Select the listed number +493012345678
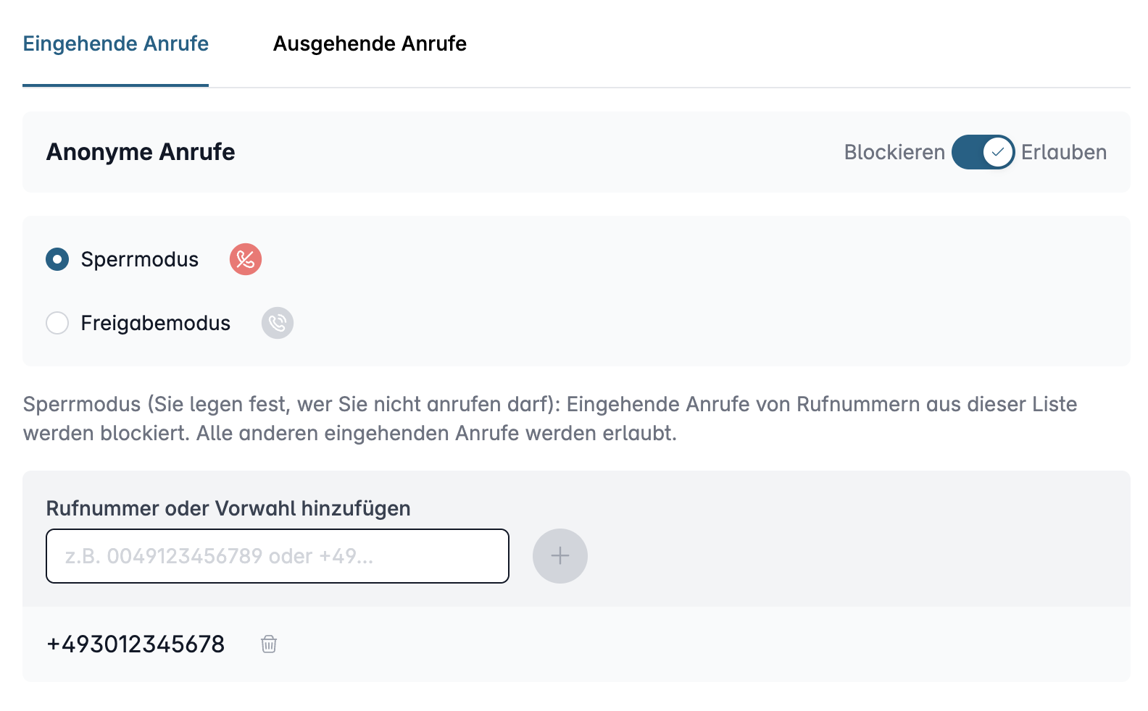1148x711 pixels. click(x=136, y=644)
